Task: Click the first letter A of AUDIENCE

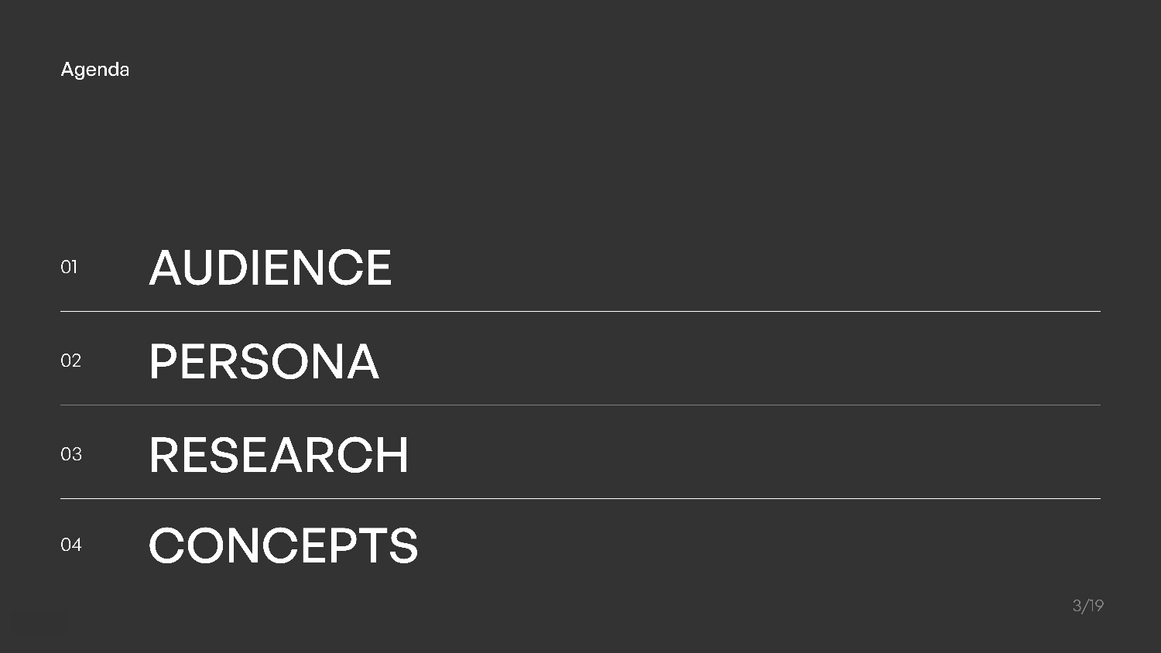Action: click(x=165, y=268)
